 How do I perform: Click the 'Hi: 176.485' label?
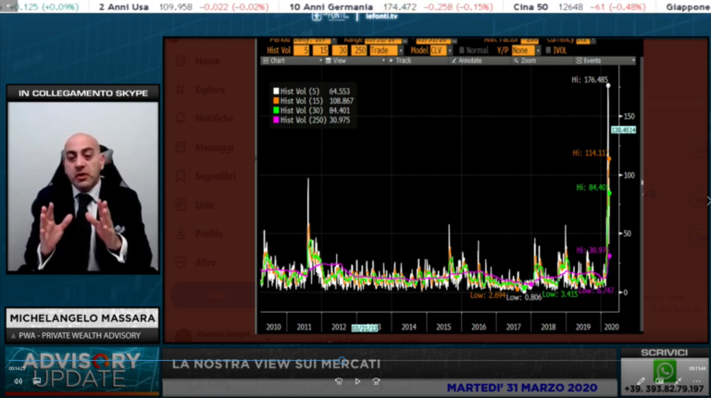pyautogui.click(x=590, y=80)
